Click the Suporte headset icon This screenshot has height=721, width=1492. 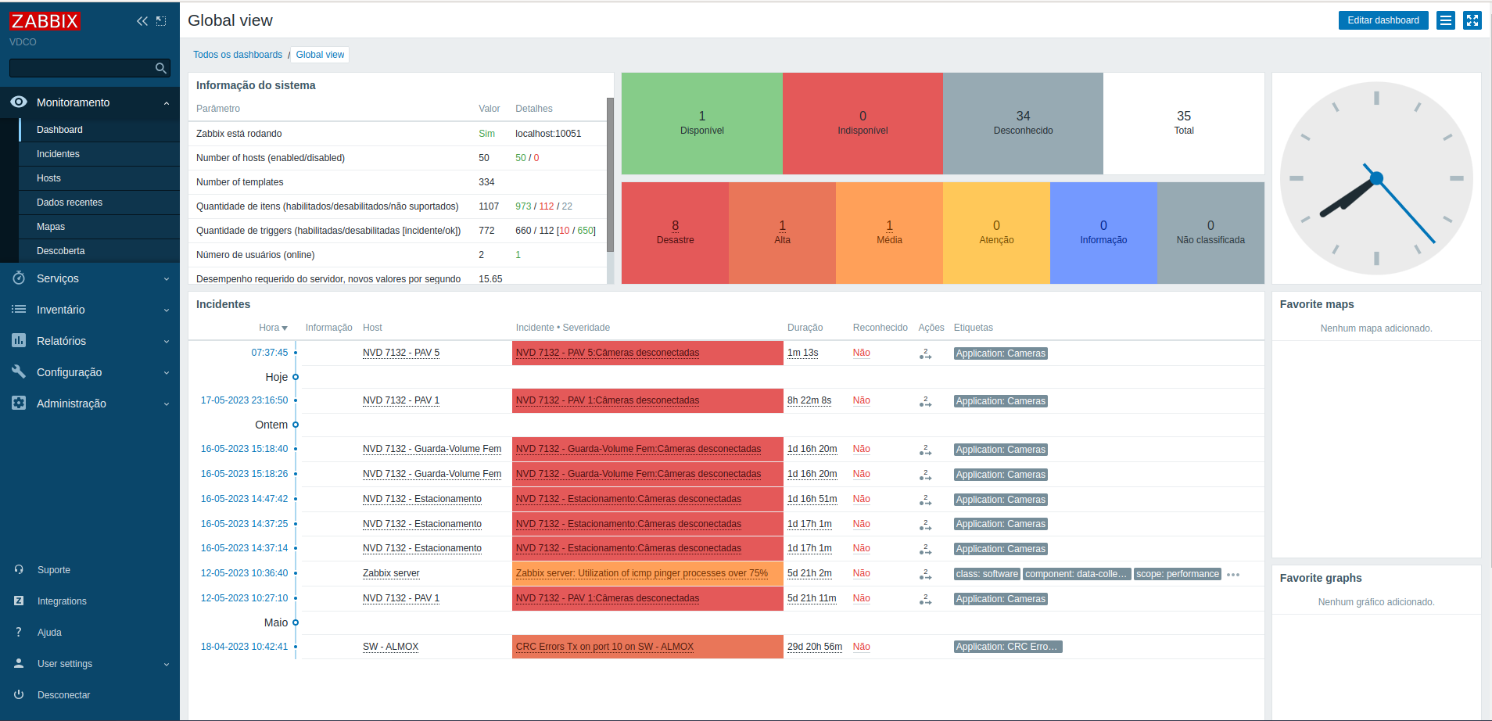tap(19, 569)
